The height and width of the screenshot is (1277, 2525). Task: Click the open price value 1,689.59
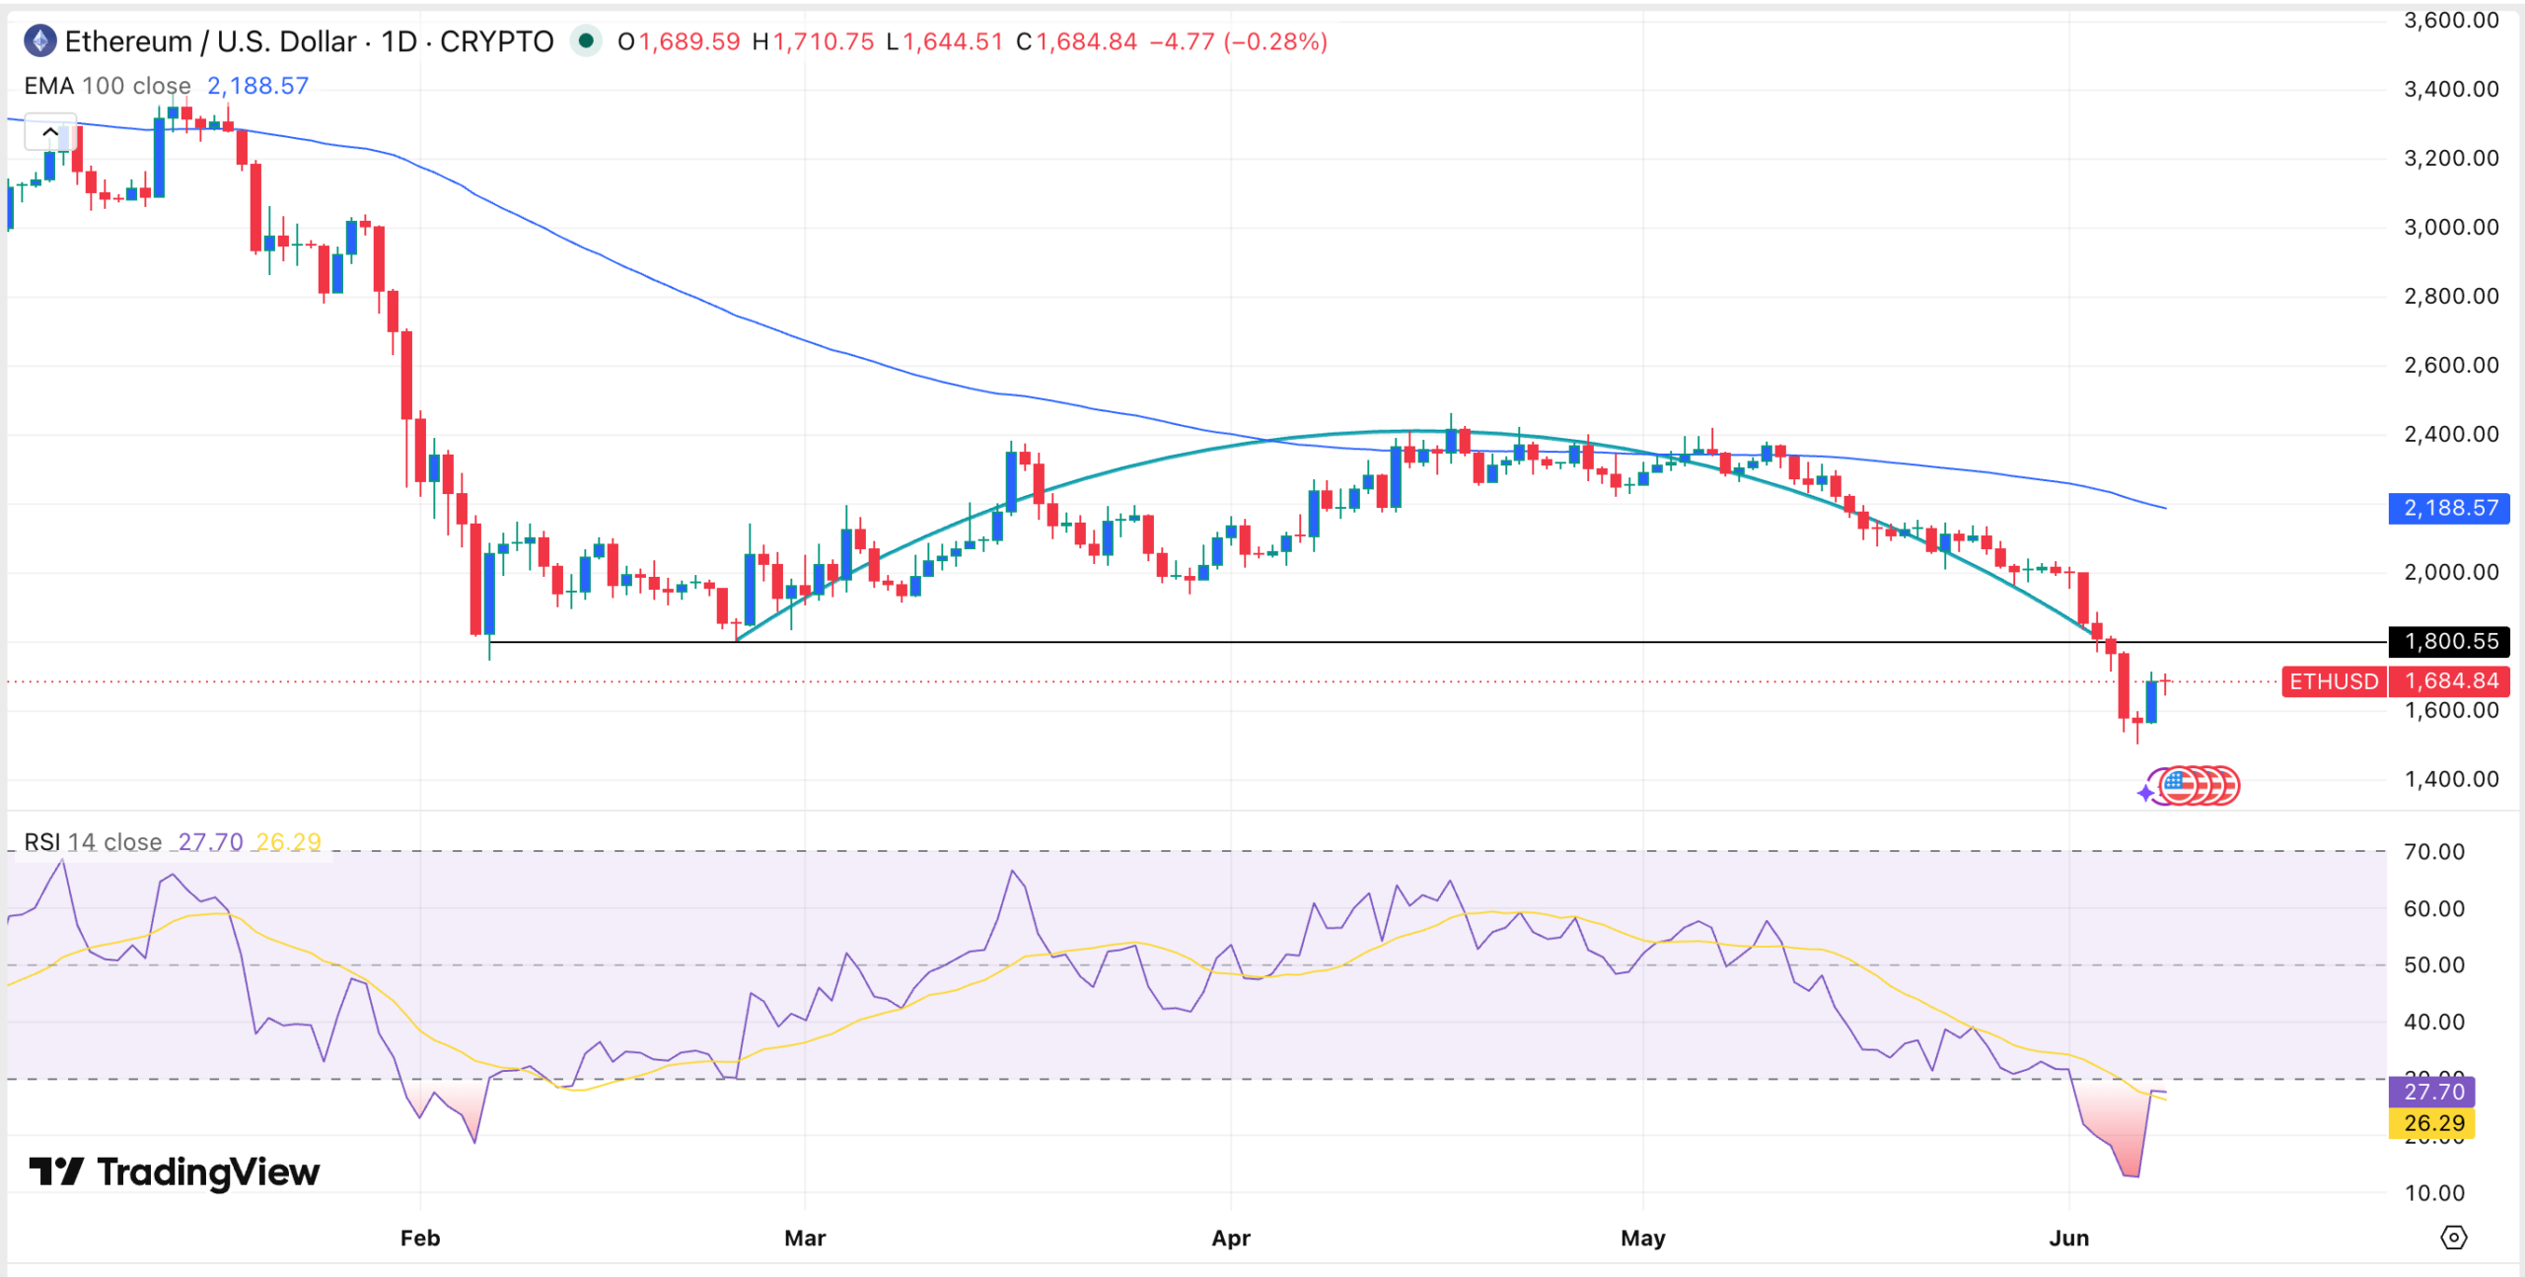[x=689, y=41]
